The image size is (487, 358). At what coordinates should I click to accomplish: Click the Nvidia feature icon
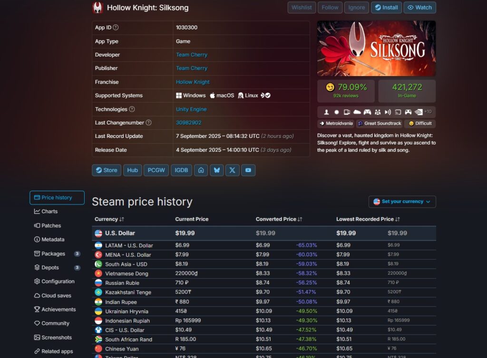tap(419, 112)
